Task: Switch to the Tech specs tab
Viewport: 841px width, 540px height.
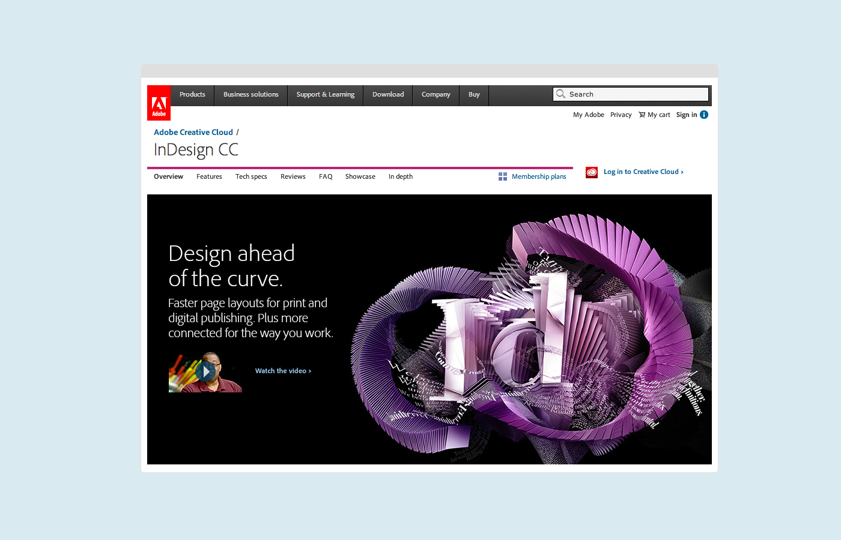Action: point(251,176)
